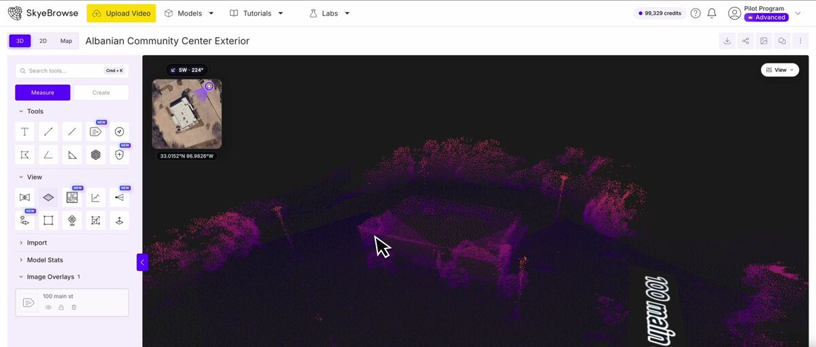The width and height of the screenshot is (816, 347).
Task: Click the 99,329 credits badge
Action: 660,13
